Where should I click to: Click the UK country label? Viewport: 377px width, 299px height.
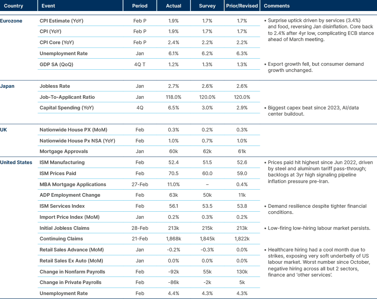click(4, 130)
